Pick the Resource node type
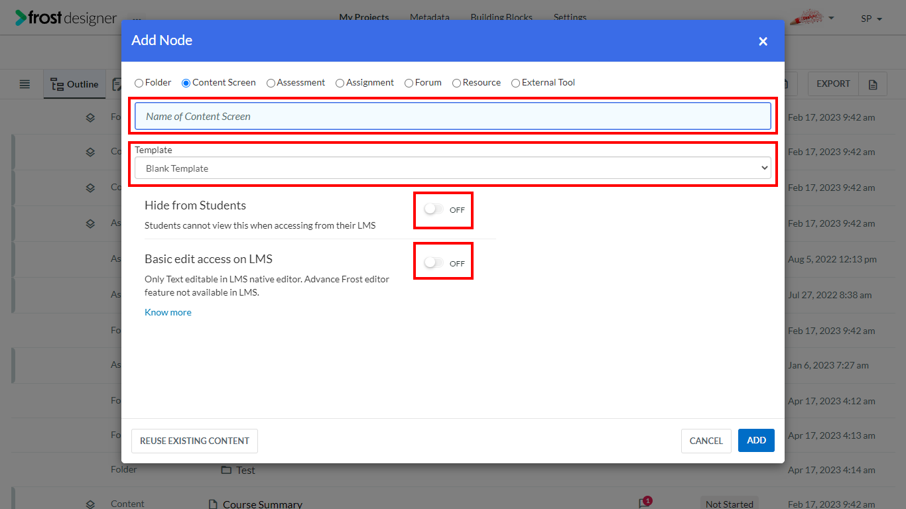Viewport: 906px width, 509px height. click(456, 83)
